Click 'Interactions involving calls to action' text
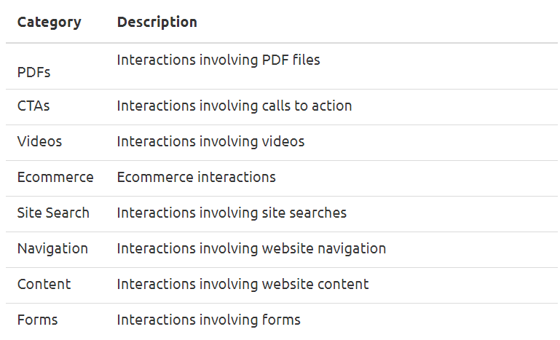The width and height of the screenshot is (560, 340). 234,106
